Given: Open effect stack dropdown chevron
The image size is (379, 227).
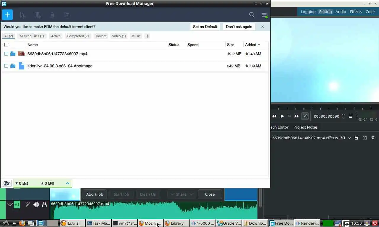Looking at the screenshot, I should click(x=349, y=138).
